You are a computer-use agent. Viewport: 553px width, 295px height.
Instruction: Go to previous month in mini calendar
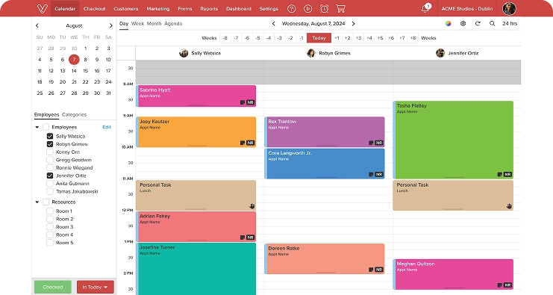(x=37, y=25)
